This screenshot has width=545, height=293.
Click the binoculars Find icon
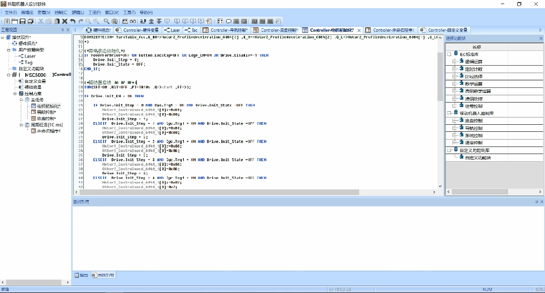[x=133, y=21]
